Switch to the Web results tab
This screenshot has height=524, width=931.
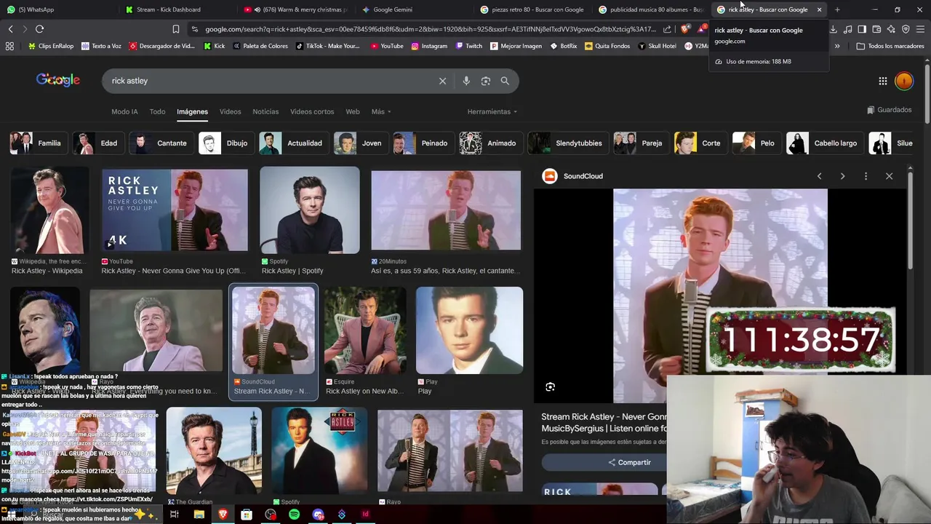(353, 112)
